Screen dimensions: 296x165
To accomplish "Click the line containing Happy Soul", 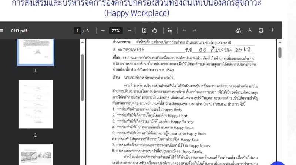I will coord(155,140).
